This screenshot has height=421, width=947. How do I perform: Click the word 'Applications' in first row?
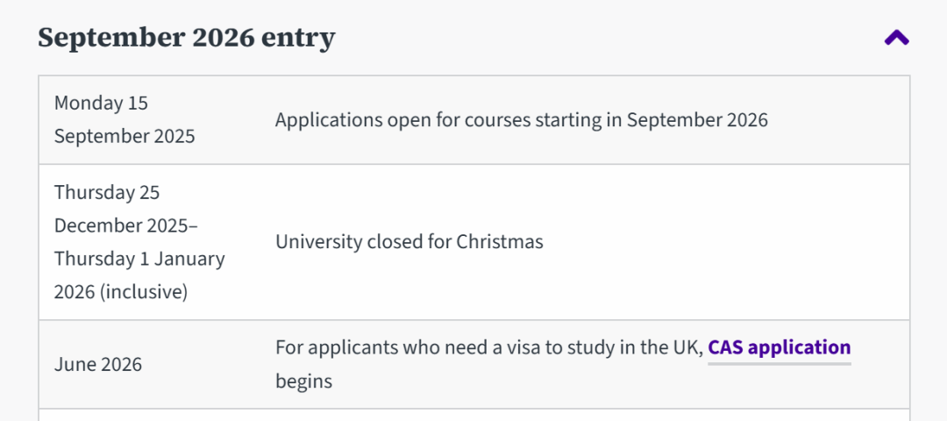[x=328, y=120]
